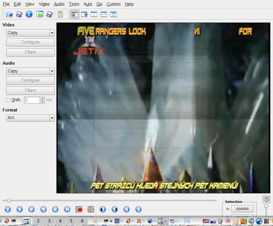Viewport: 273px width, 226px height.
Task: Go to first frame icon
Action: pos(127,209)
